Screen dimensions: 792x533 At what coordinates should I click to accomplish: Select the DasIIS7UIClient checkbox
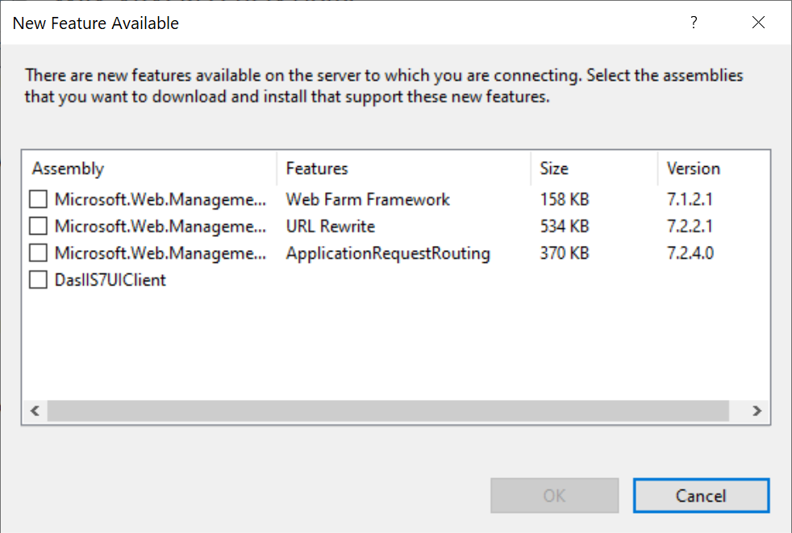coord(38,281)
